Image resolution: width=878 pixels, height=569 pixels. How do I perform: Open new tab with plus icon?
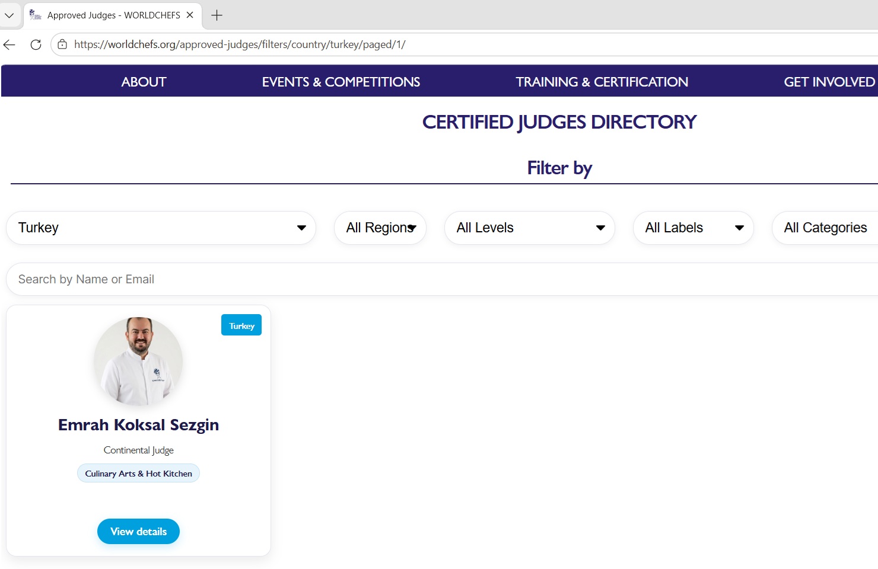click(217, 15)
